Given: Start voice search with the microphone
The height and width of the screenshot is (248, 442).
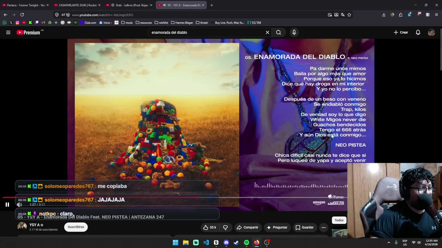Looking at the screenshot, I should [294, 32].
